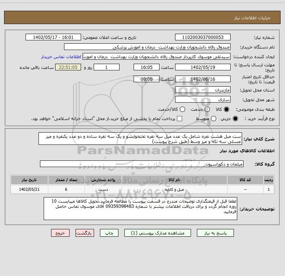Click the price validity date 1402/06/16
The height and width of the screenshot is (276, 285).
point(203,79)
